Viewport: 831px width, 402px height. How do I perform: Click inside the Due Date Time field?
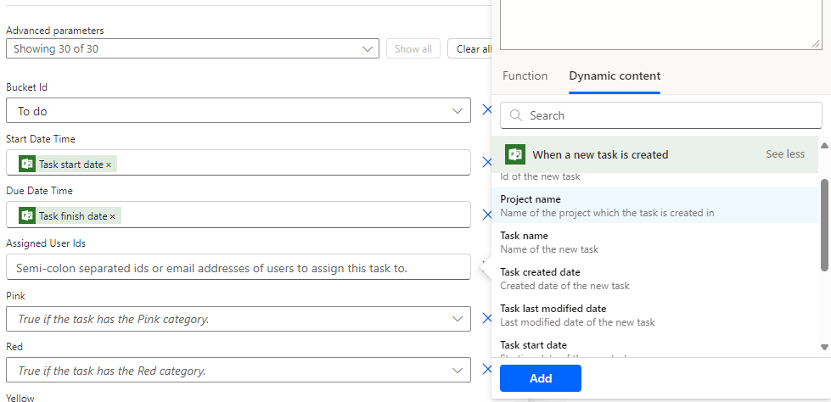click(x=239, y=215)
